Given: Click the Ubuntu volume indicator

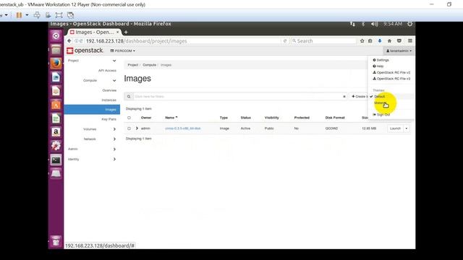Looking at the screenshot, I should pyautogui.click(x=374, y=24).
